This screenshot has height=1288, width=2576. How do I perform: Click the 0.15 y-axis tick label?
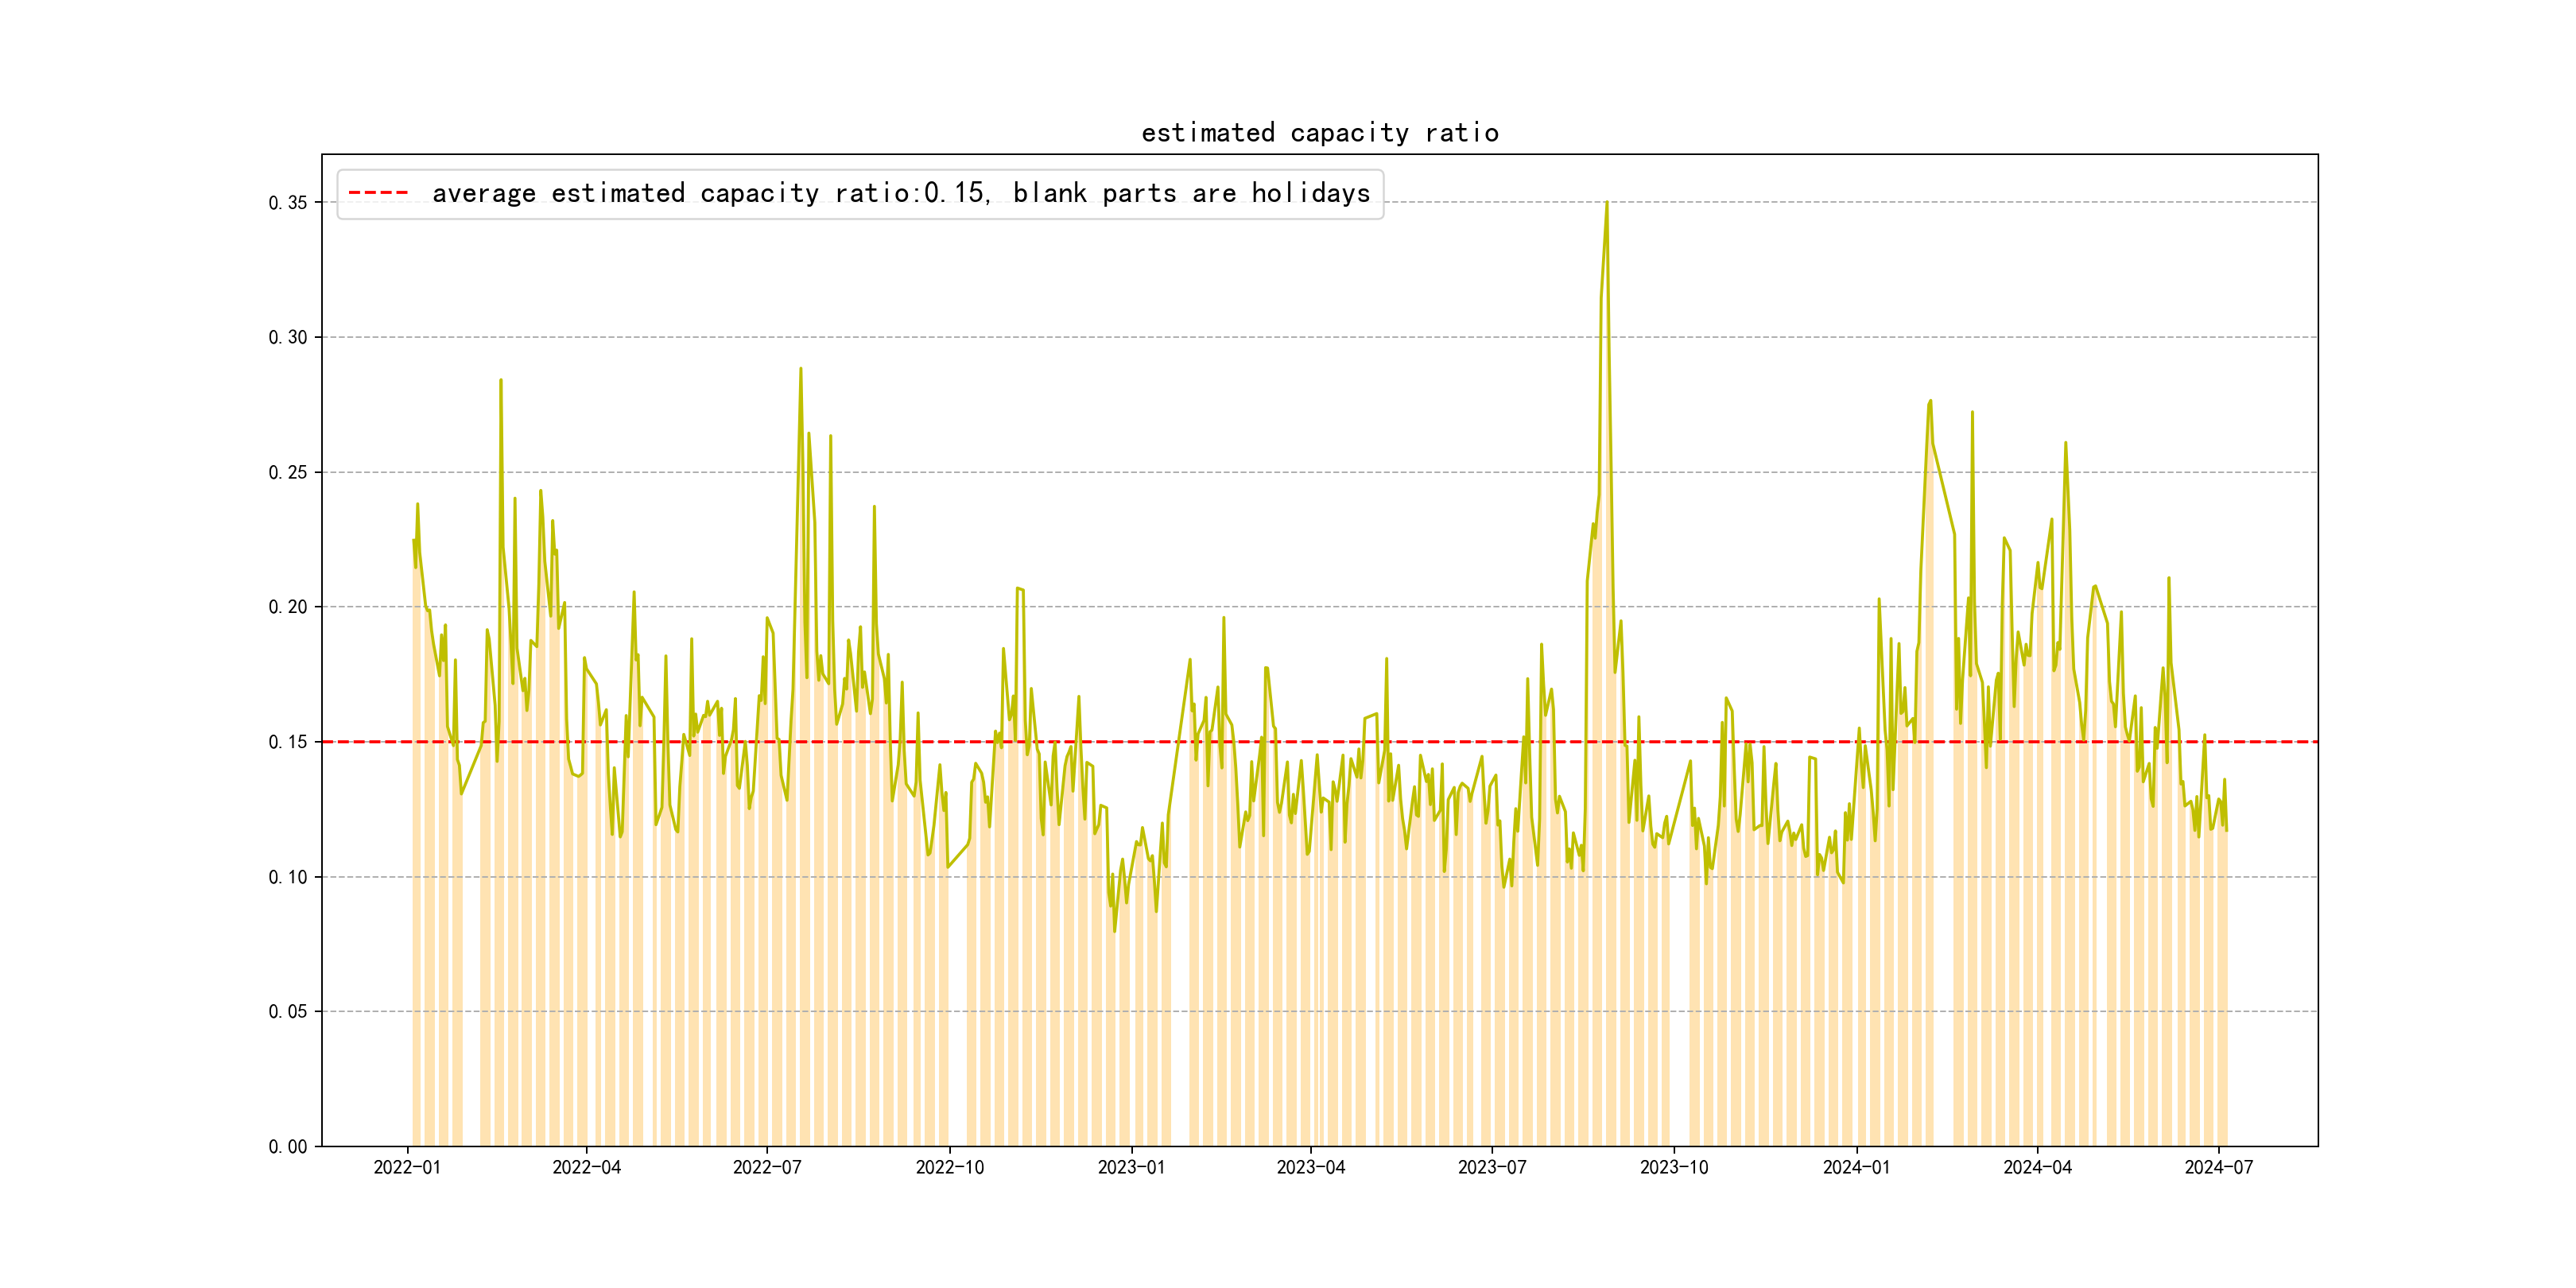coord(287,742)
